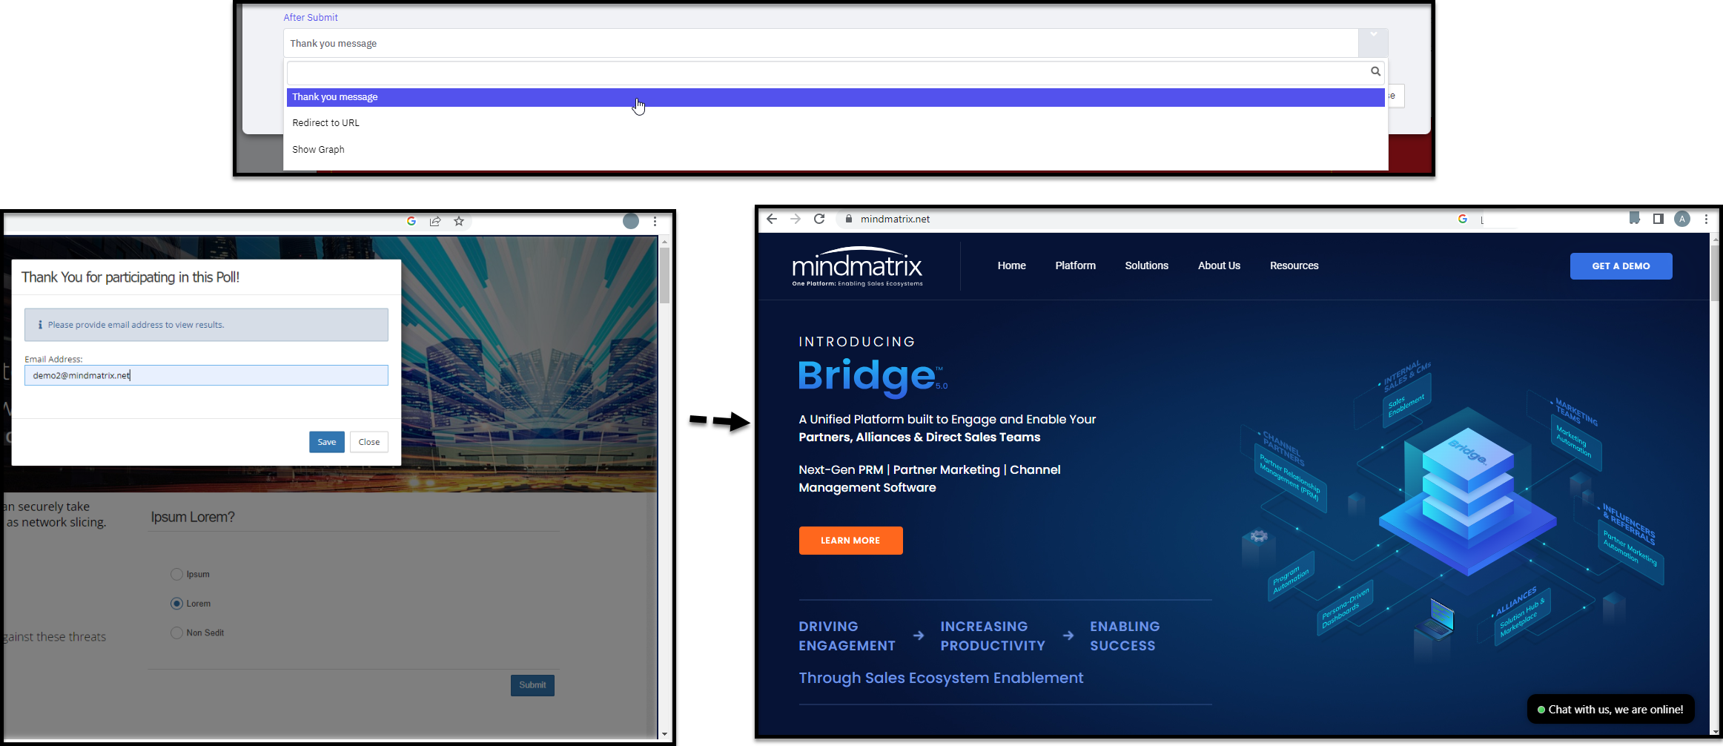The width and height of the screenshot is (1723, 746).
Task: Click 'Please provide email address' info icon
Action: point(39,325)
